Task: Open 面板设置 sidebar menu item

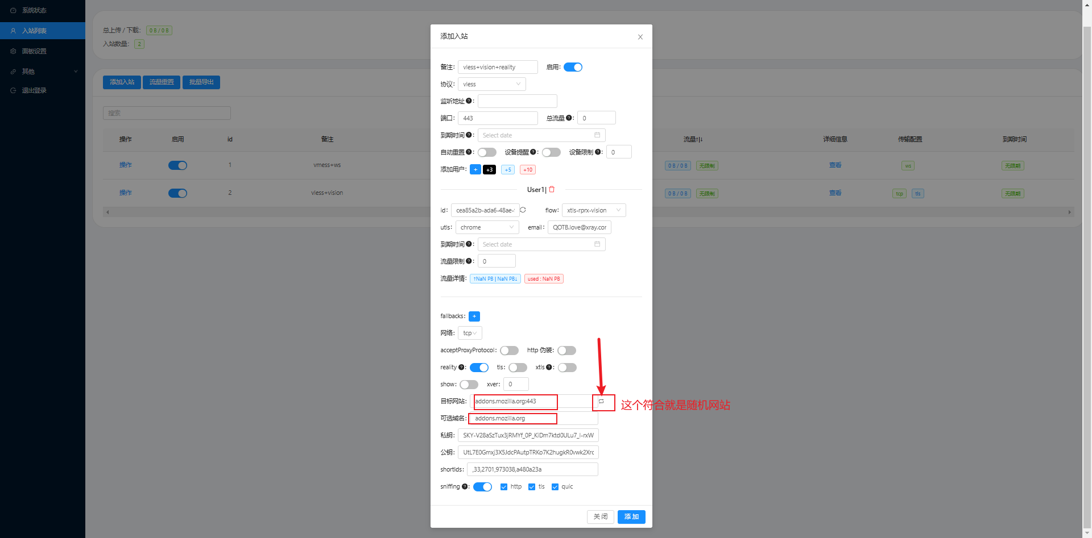Action: (x=43, y=51)
